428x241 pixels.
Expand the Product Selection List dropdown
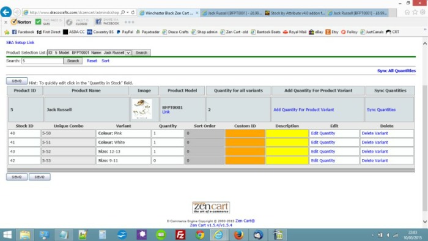(128, 53)
